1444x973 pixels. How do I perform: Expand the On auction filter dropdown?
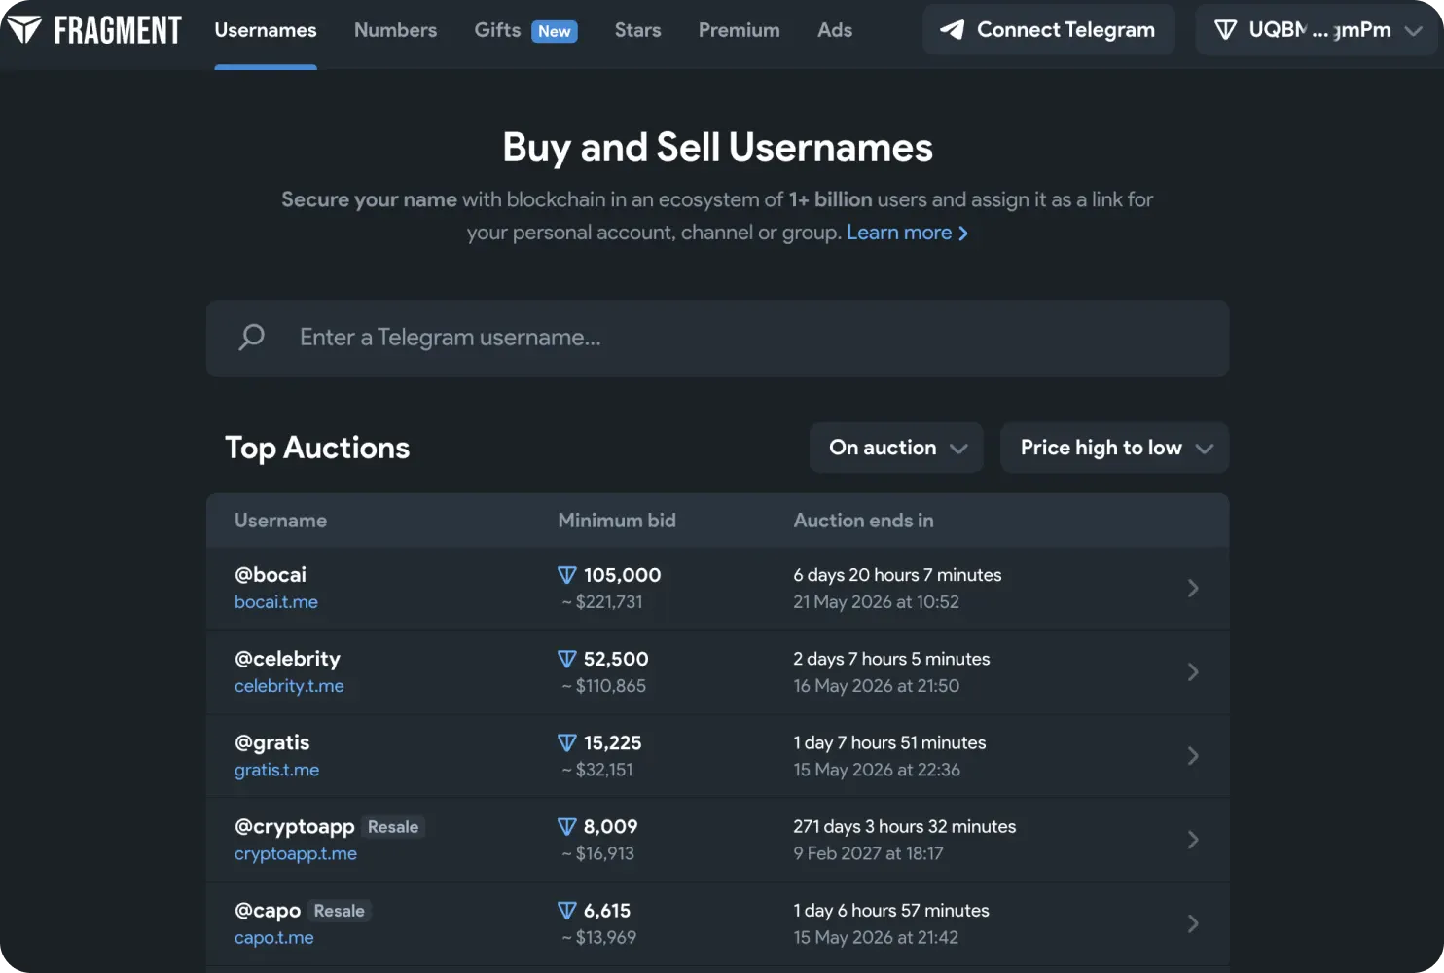coord(896,448)
